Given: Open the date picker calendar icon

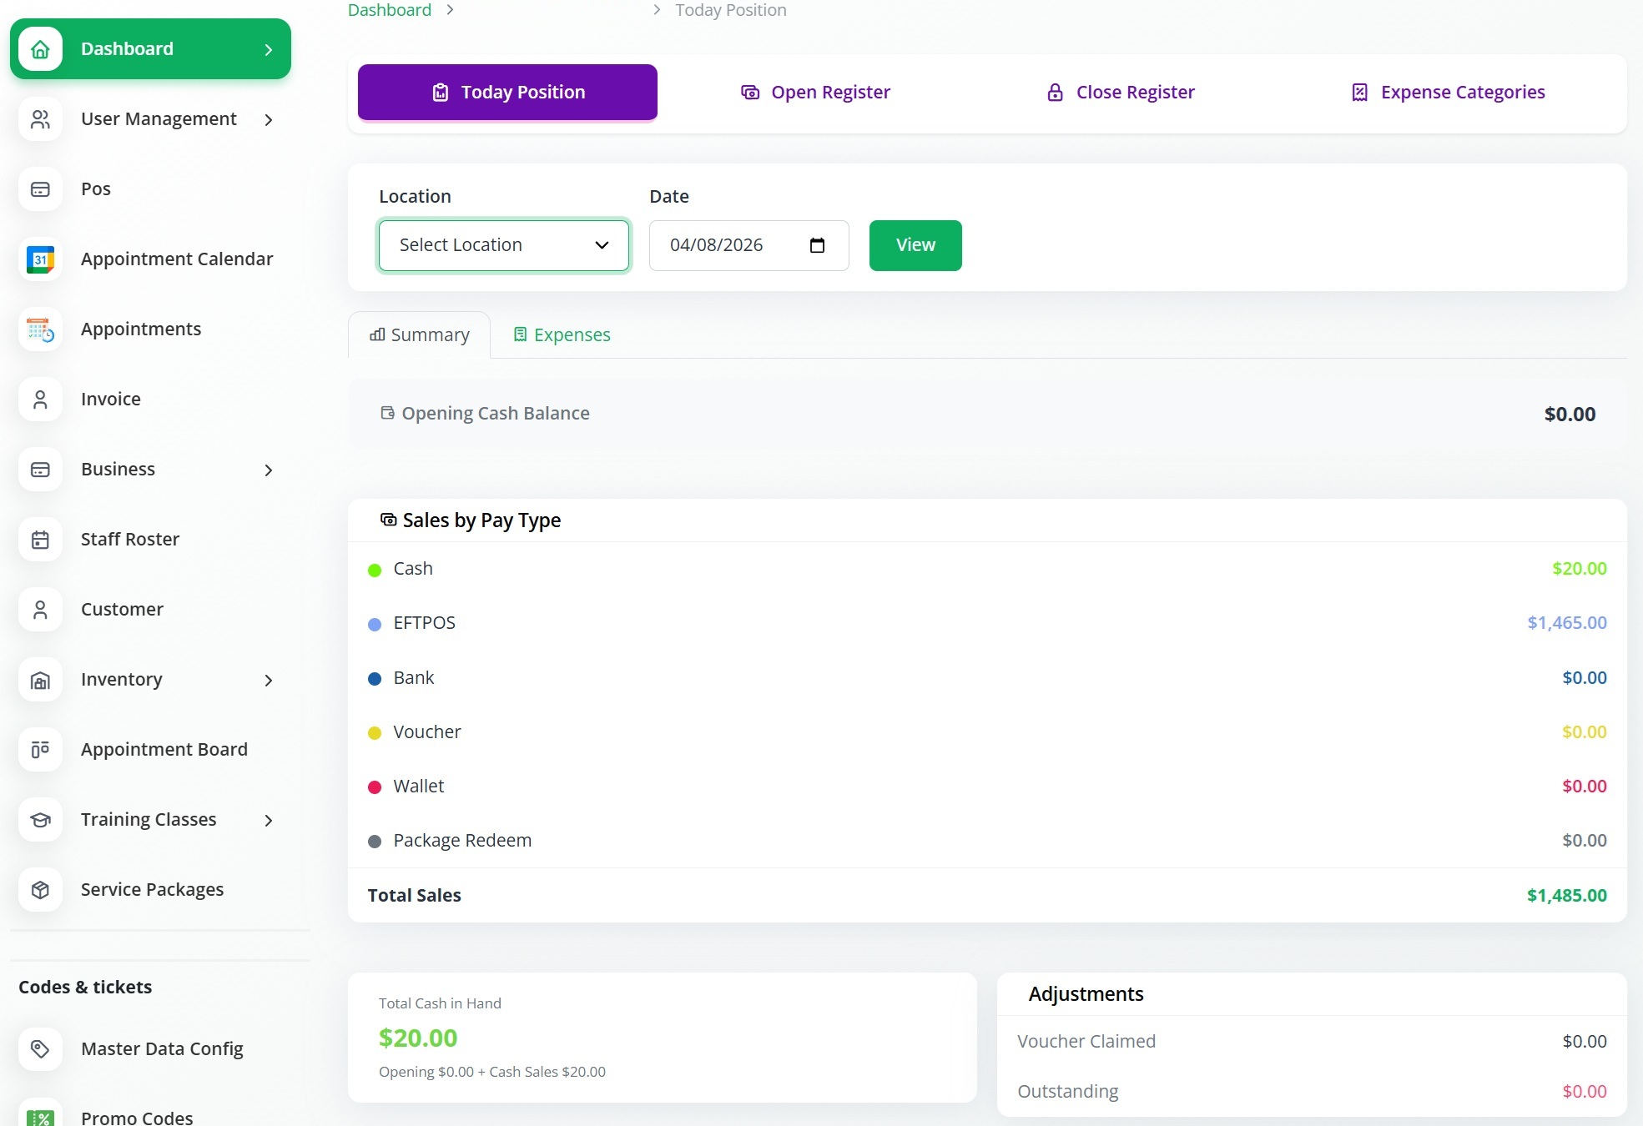Looking at the screenshot, I should tap(817, 245).
